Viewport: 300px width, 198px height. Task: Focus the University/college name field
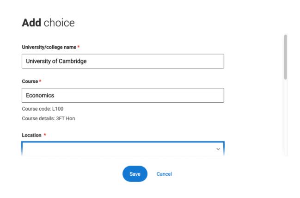point(122,62)
